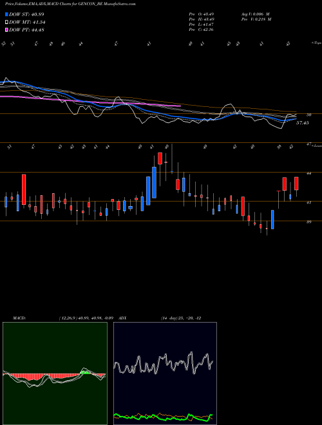Viewport: 322px width, 425px height.
Task: Click the ADX '(14 day) 25, +20, -12' values
Action: click(x=181, y=318)
